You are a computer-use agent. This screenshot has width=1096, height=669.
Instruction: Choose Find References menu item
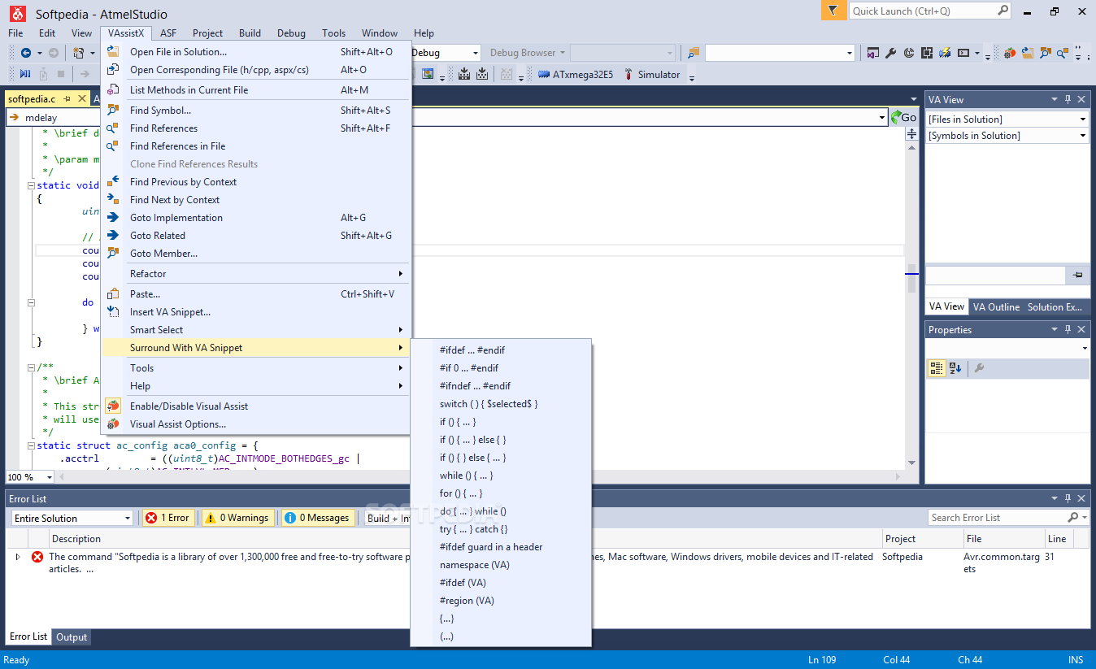click(x=256, y=128)
